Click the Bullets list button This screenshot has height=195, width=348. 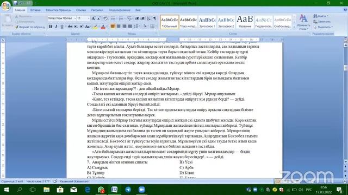tap(113, 18)
